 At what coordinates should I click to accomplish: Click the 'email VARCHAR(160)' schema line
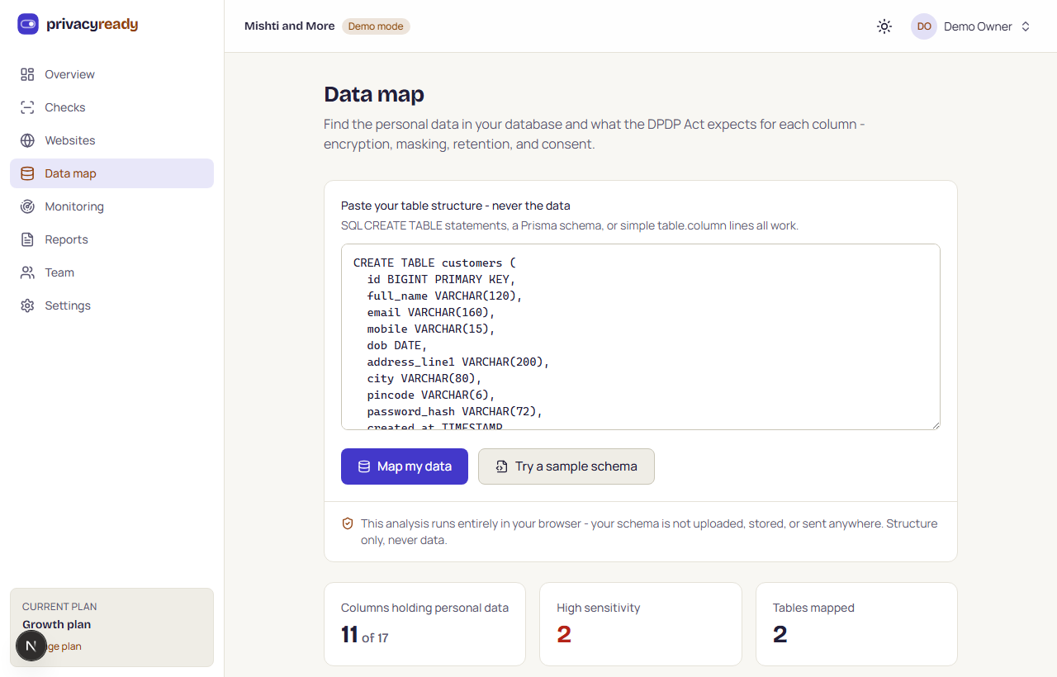click(431, 312)
